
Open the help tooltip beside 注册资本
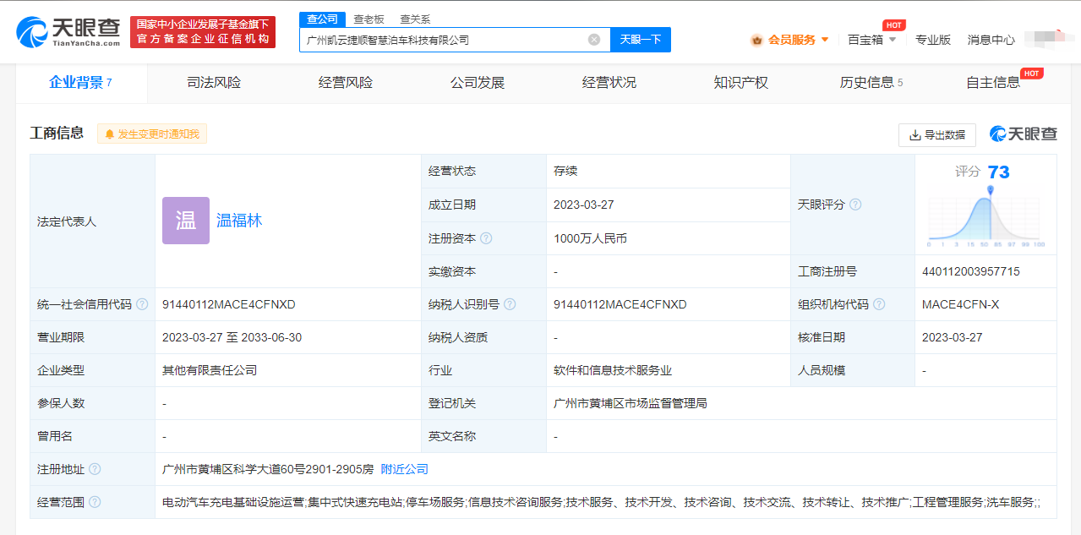pos(483,237)
